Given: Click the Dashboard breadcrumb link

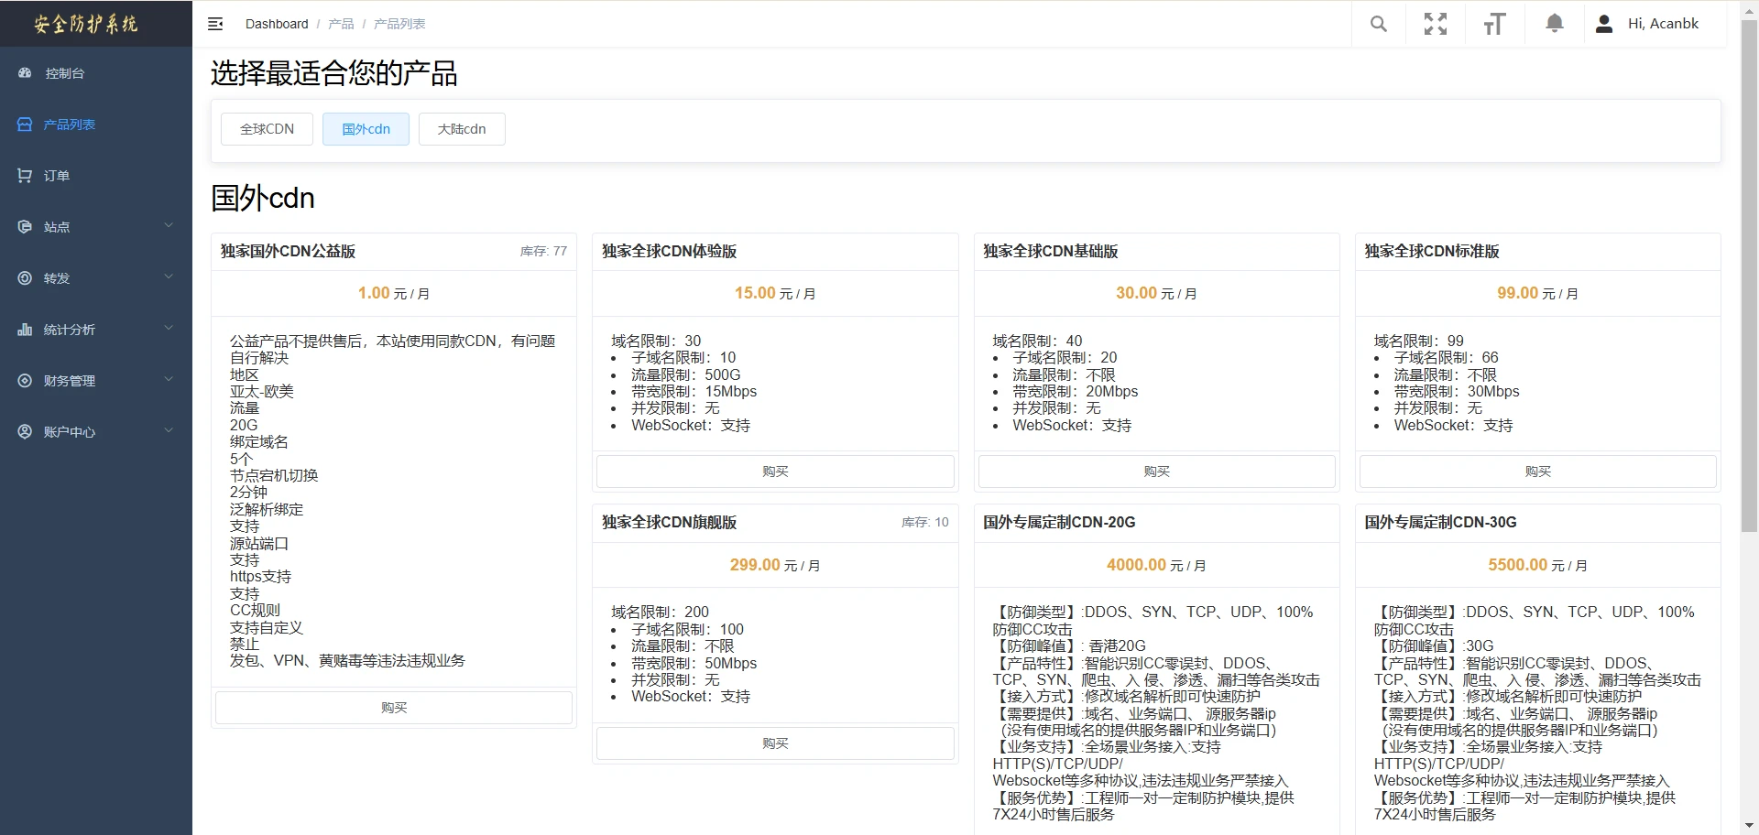Looking at the screenshot, I should pyautogui.click(x=277, y=24).
